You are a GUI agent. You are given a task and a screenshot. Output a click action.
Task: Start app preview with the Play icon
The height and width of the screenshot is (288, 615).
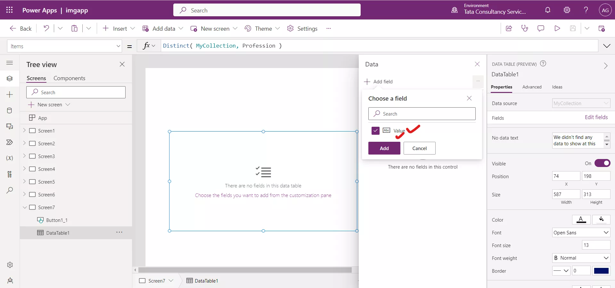557,28
